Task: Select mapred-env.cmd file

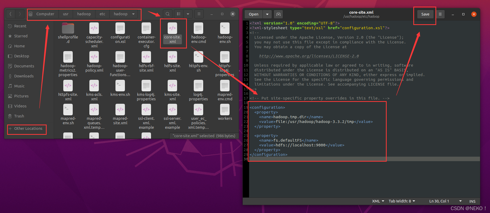Action: pos(225,91)
